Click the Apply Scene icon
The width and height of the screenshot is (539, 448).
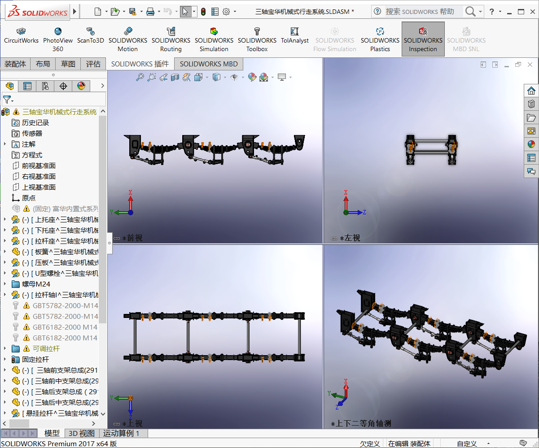(x=263, y=77)
